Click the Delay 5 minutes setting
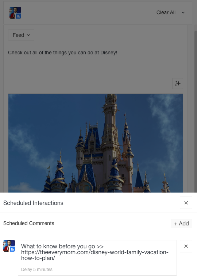Screen dimensions: 197x279 point(36,270)
